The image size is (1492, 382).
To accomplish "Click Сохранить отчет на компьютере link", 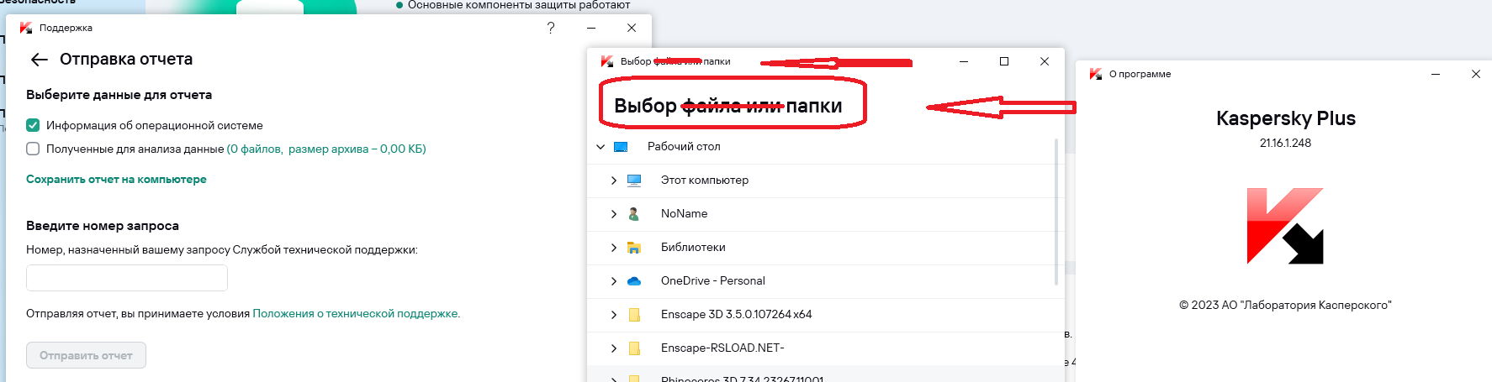I will pos(116,179).
